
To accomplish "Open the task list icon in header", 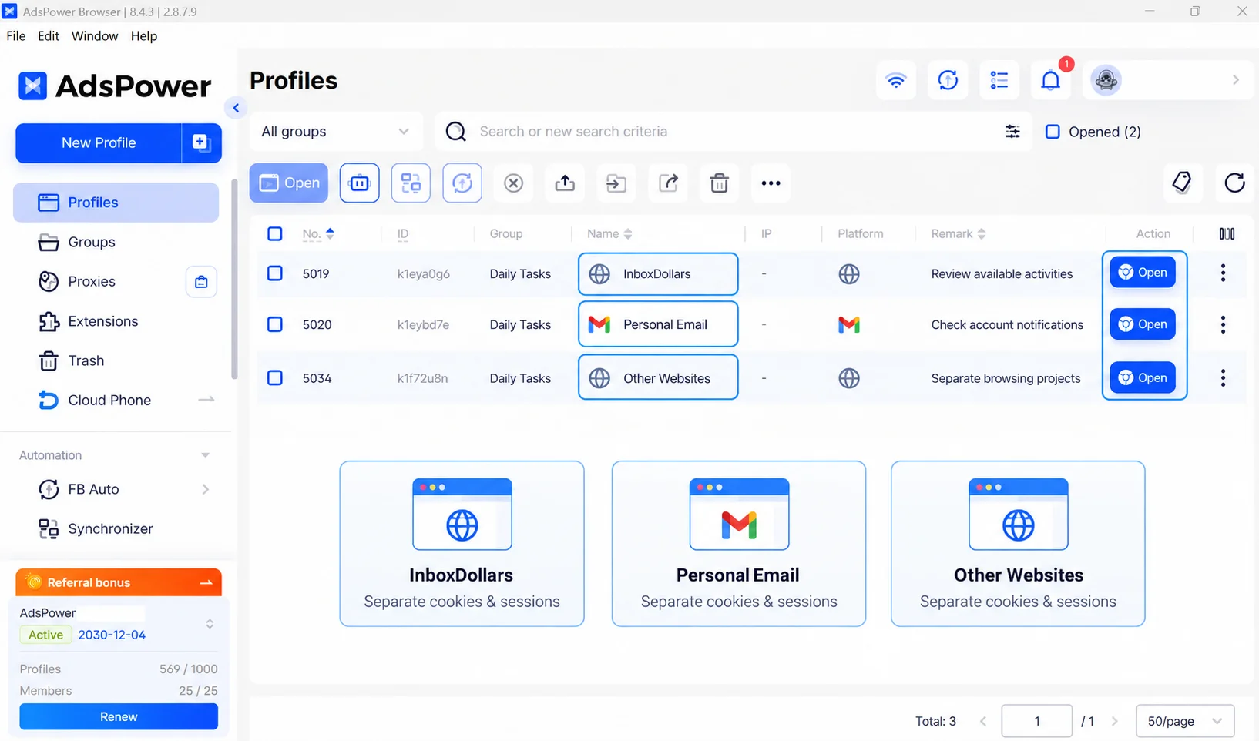I will [999, 80].
